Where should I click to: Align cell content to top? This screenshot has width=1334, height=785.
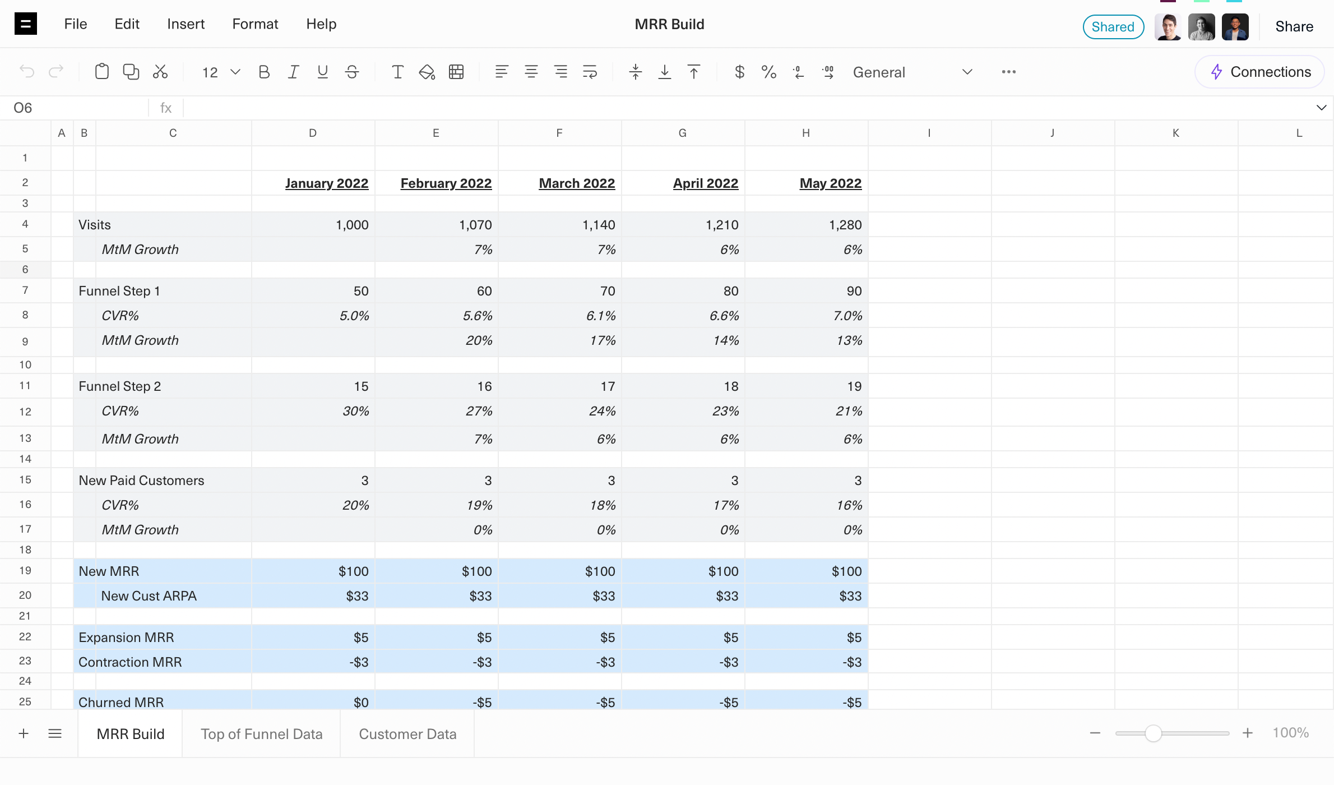point(694,72)
